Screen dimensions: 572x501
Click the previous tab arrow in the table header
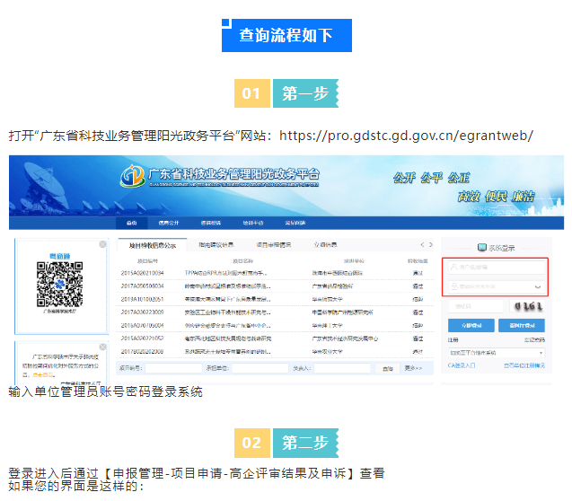(x=423, y=244)
